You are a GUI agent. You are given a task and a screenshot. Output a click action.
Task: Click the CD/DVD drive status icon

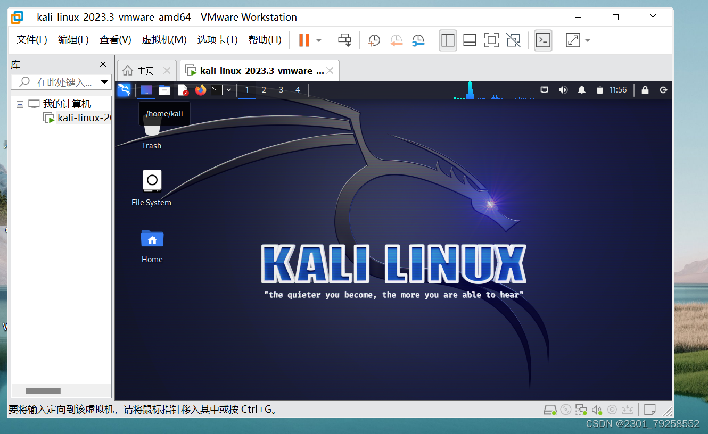[x=566, y=410]
